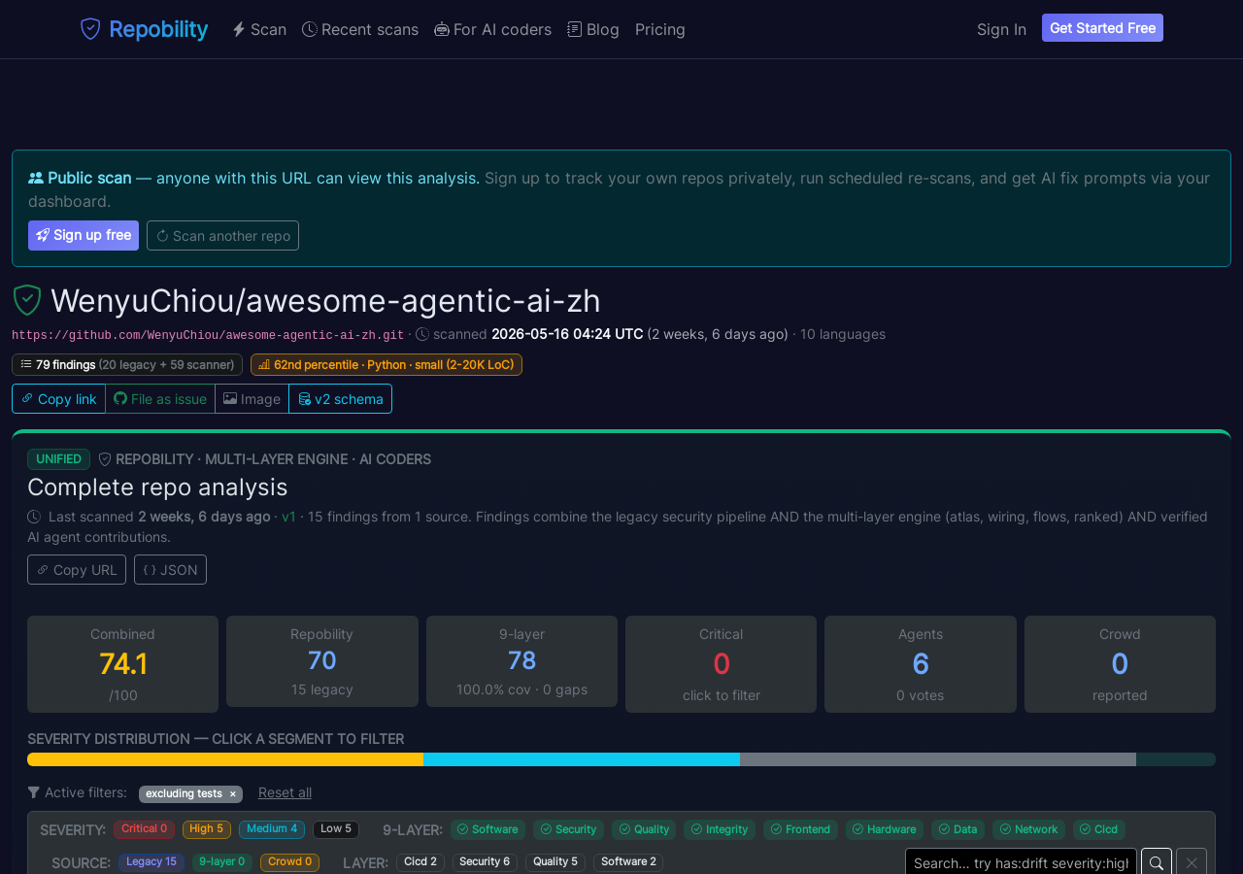Toggle the Critical 0 severity filter
Viewport: 1243px width, 874px height.
[x=144, y=829]
